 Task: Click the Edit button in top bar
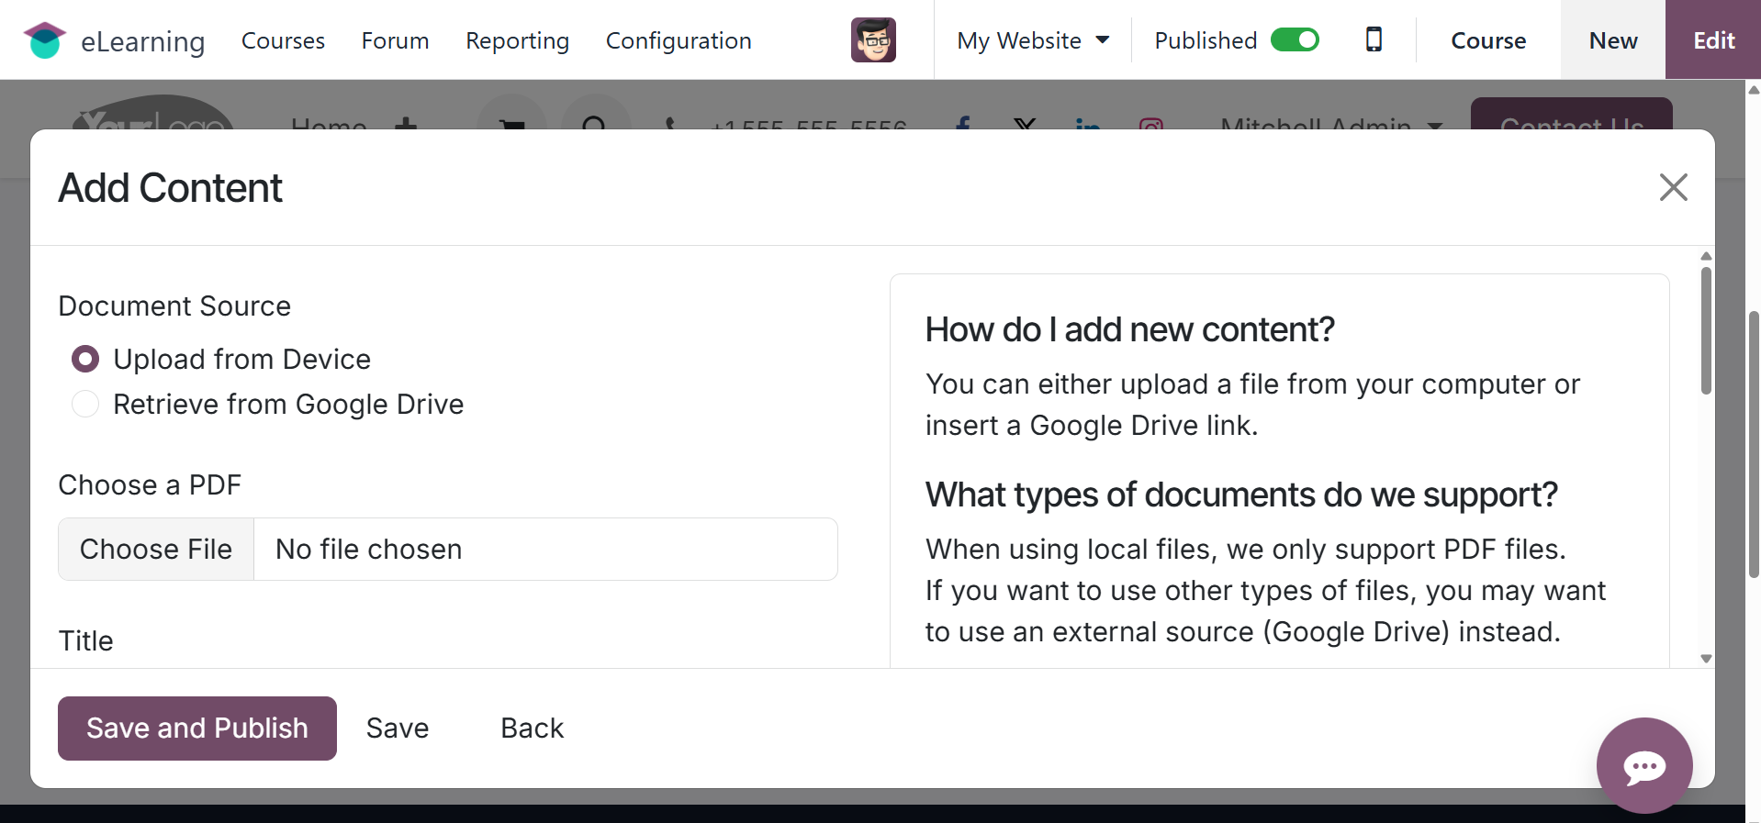click(1713, 40)
